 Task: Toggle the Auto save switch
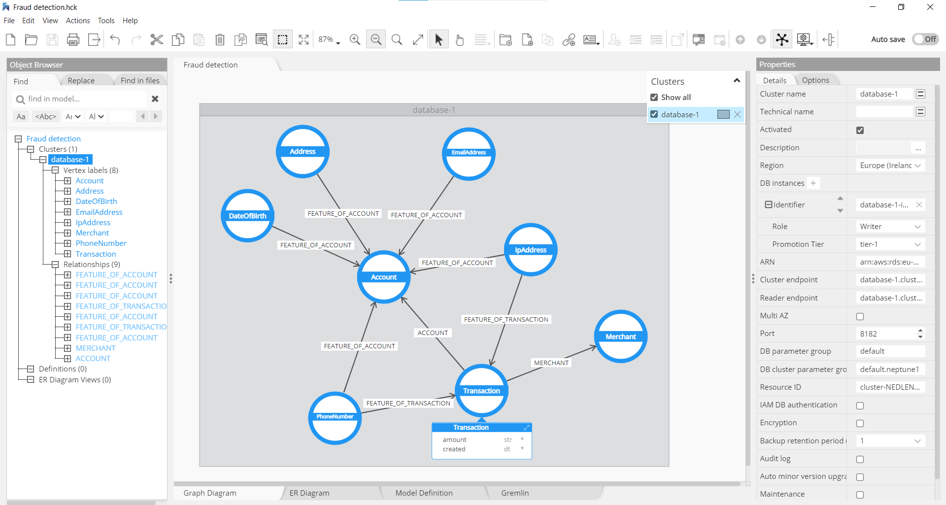point(925,39)
